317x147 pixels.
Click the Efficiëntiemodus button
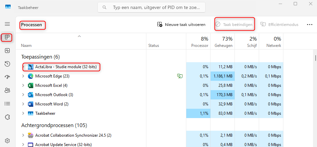pos(279,25)
